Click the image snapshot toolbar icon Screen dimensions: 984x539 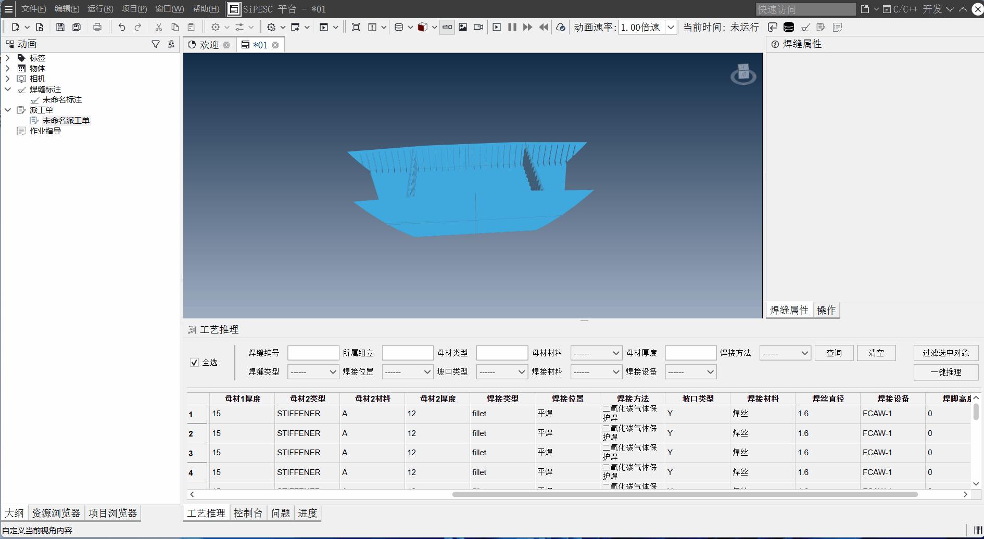pyautogui.click(x=463, y=27)
